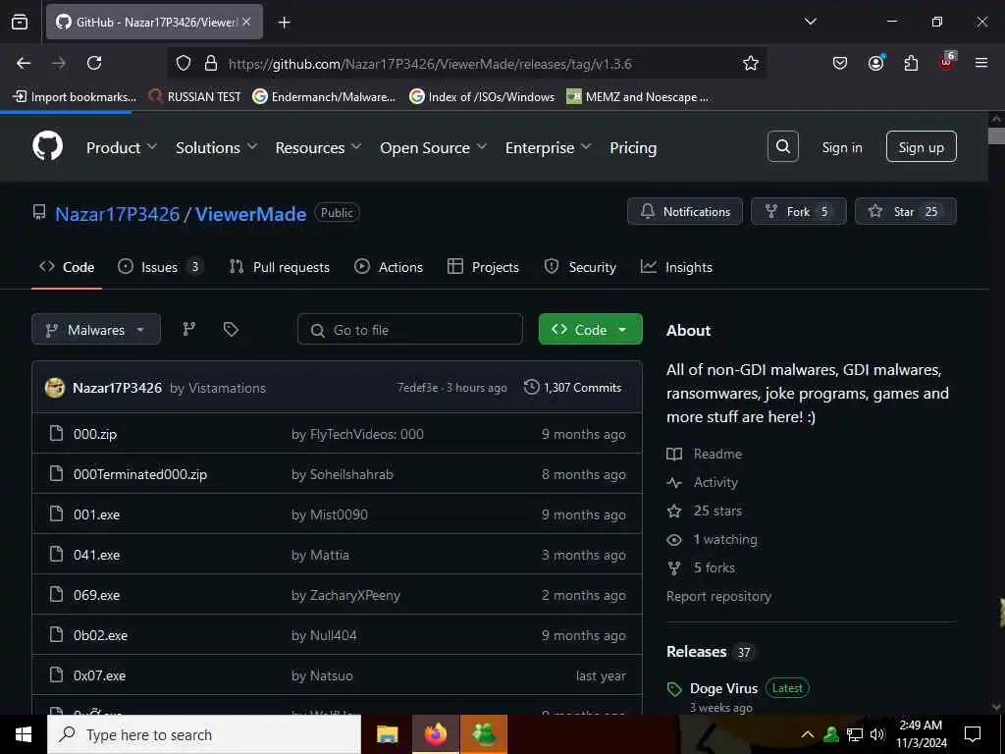Open the Firefox account profile icon
Viewport: 1005px width, 754px height.
[875, 63]
